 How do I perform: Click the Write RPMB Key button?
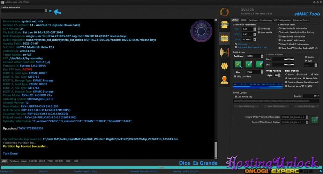306,106
